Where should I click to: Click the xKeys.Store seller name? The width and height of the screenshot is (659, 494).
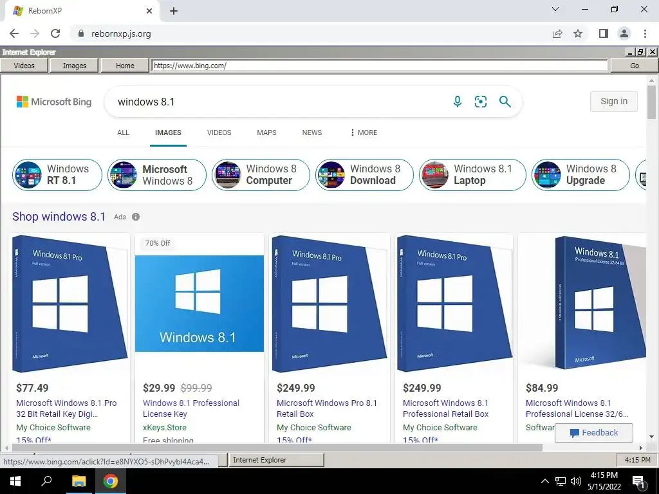point(165,427)
